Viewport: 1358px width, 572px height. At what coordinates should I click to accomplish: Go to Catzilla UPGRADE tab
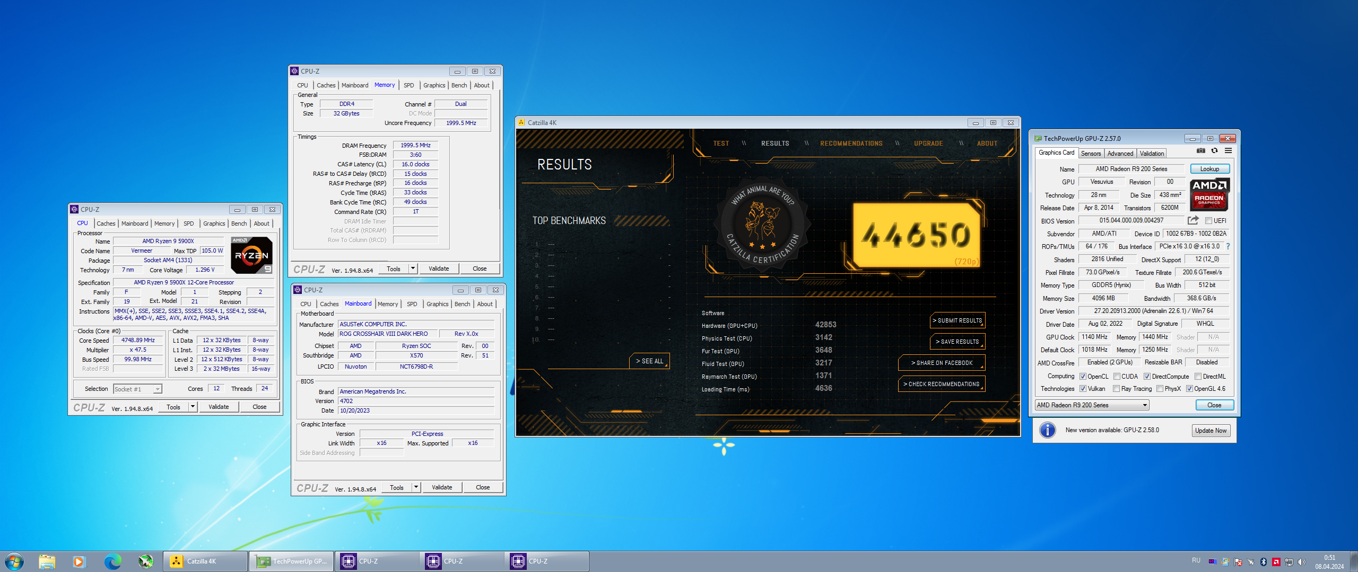tap(928, 144)
